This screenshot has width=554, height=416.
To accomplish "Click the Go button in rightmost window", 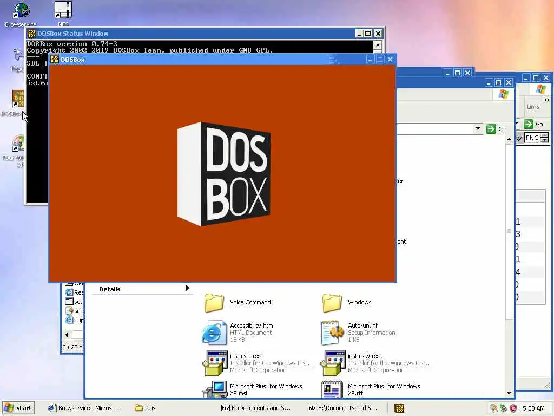I will pyautogui.click(x=533, y=124).
